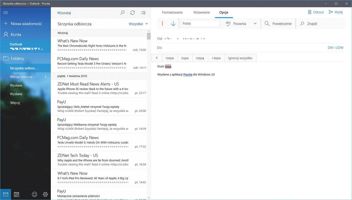Open PayU email about Wetkarma payment
This screenshot has height=200, width=352.
pos(99,124)
